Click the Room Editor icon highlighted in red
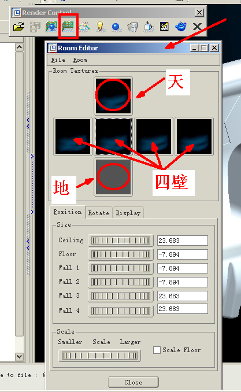Screen dimensions: 241x392 [68, 27]
